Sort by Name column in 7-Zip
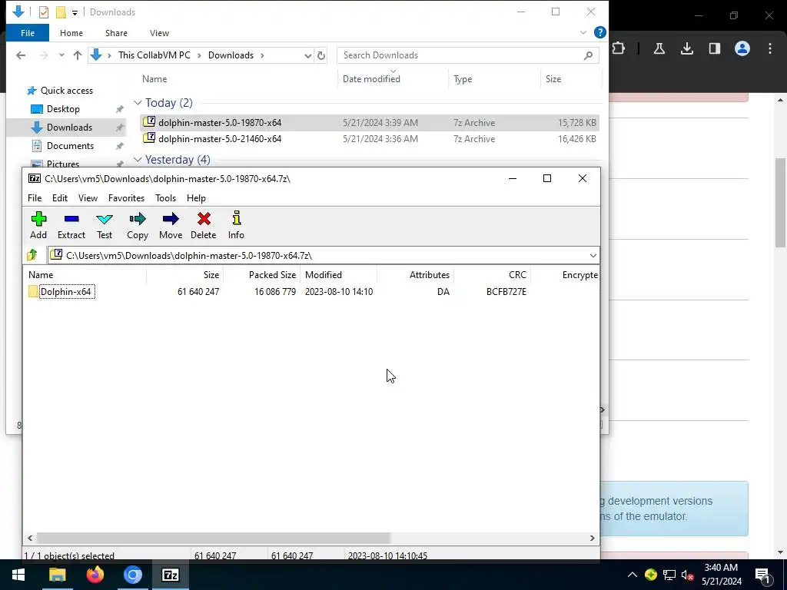Viewport: 787px width, 590px height. [85, 275]
